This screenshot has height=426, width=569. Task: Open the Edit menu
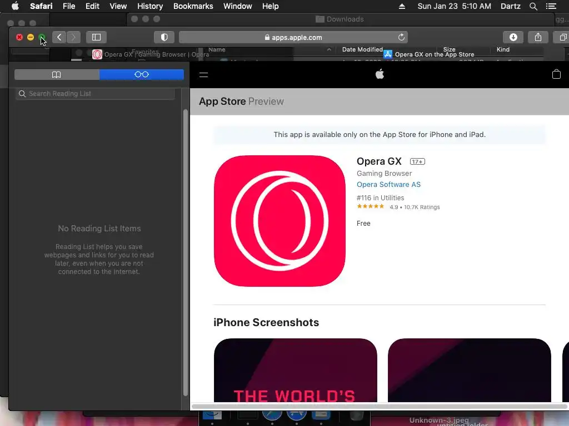(x=93, y=6)
